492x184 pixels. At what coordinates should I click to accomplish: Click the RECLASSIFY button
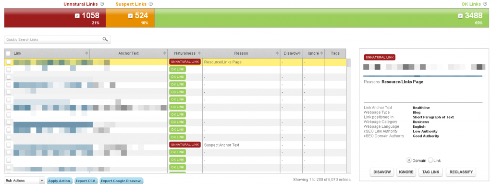click(461, 172)
